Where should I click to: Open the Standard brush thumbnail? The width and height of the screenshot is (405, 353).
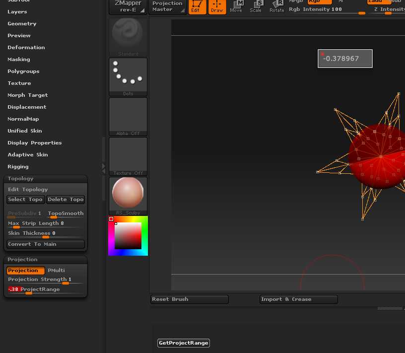click(x=128, y=37)
